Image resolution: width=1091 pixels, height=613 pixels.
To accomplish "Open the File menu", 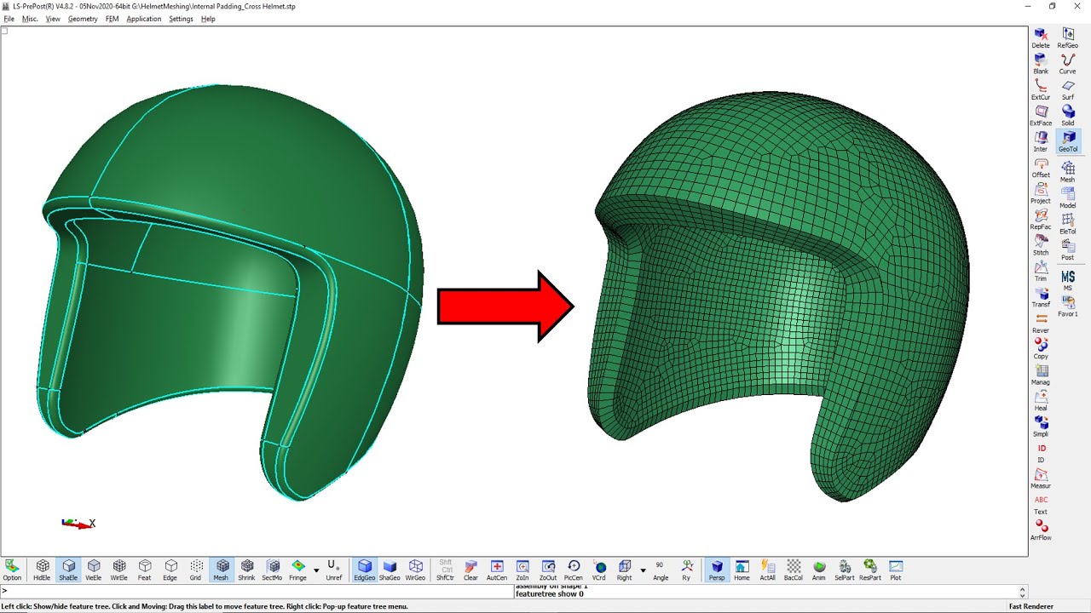I will [9, 19].
